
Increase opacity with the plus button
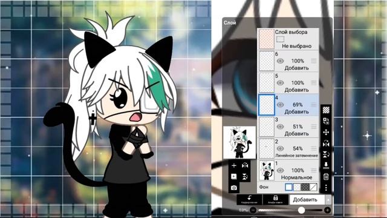point(327,210)
